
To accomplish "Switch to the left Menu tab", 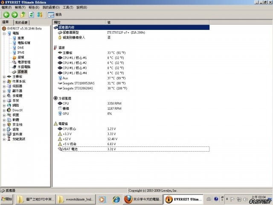I will [x=6, y=22].
